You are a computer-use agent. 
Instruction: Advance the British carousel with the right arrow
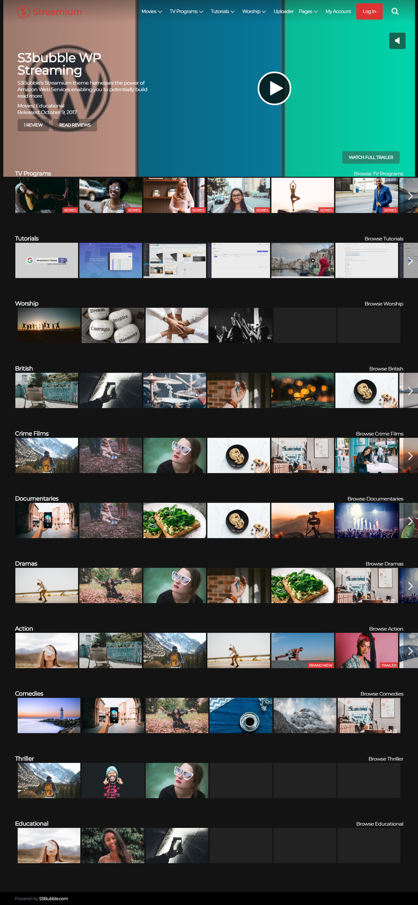click(x=410, y=391)
